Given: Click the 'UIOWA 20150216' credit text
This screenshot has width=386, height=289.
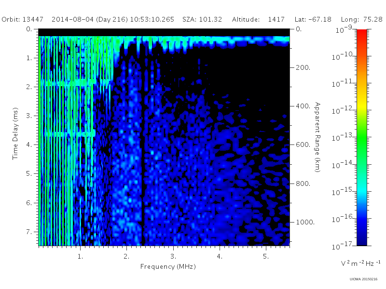Looking at the screenshot, I should 363,279.
